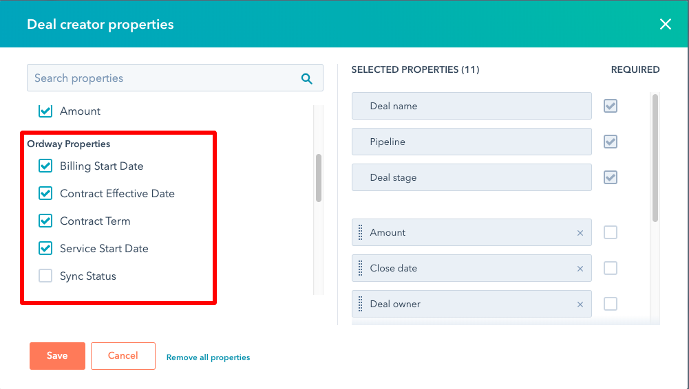
Task: Click the properties list scrollbar
Action: [x=319, y=178]
